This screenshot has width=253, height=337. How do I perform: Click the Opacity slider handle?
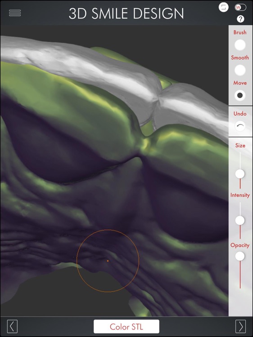[x=240, y=256]
